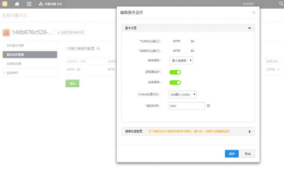Click the 负载均衡 SLB icon in top bar
284x169 pixels.
41,4
